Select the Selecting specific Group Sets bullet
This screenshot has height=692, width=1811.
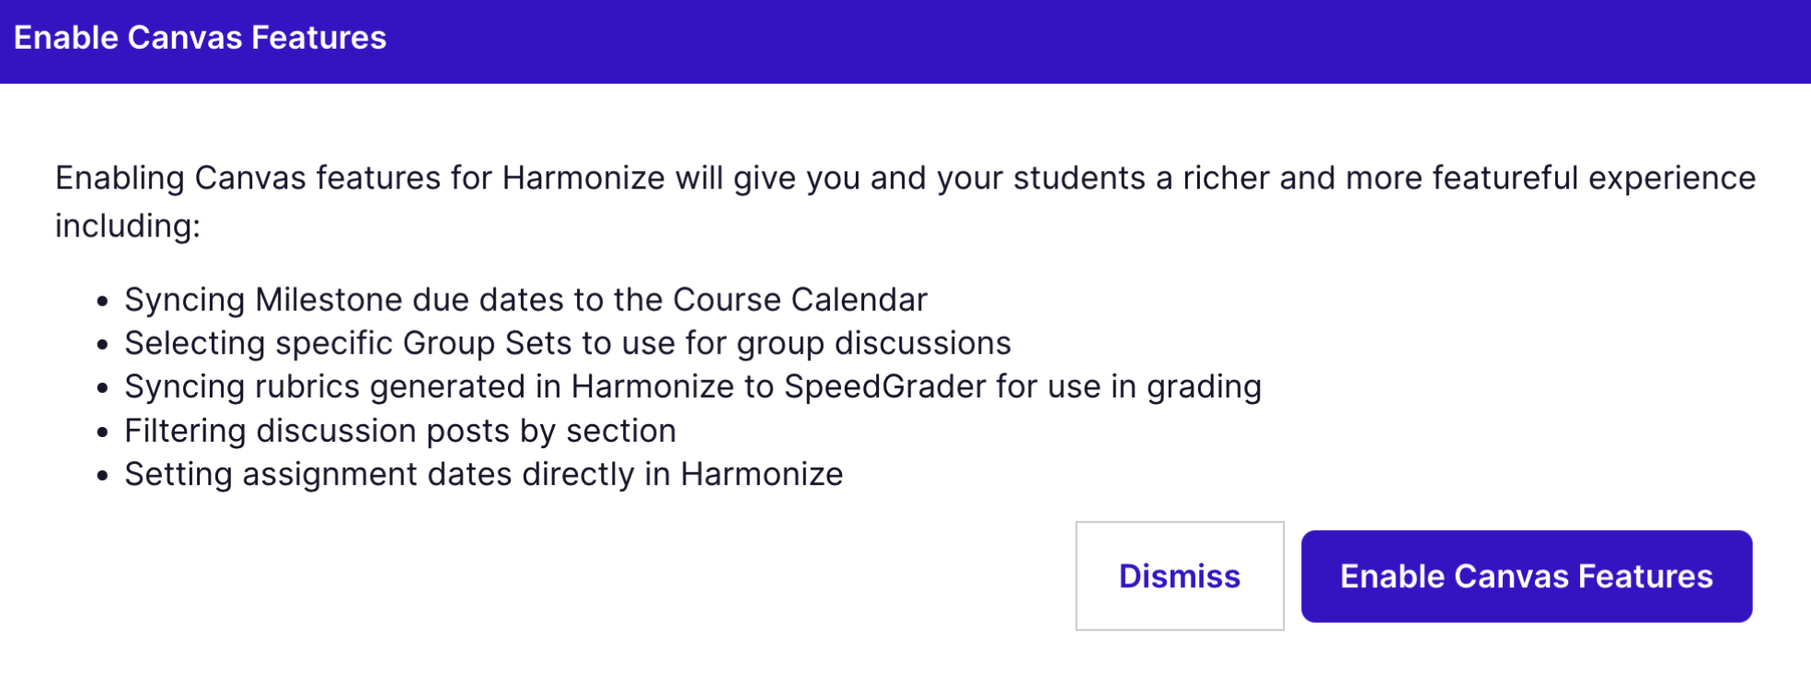click(x=567, y=343)
